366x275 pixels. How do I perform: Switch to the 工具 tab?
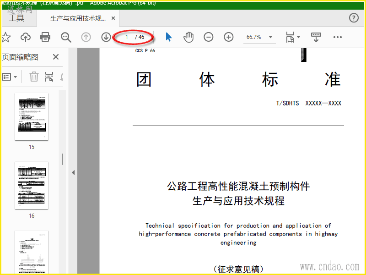tap(16, 18)
